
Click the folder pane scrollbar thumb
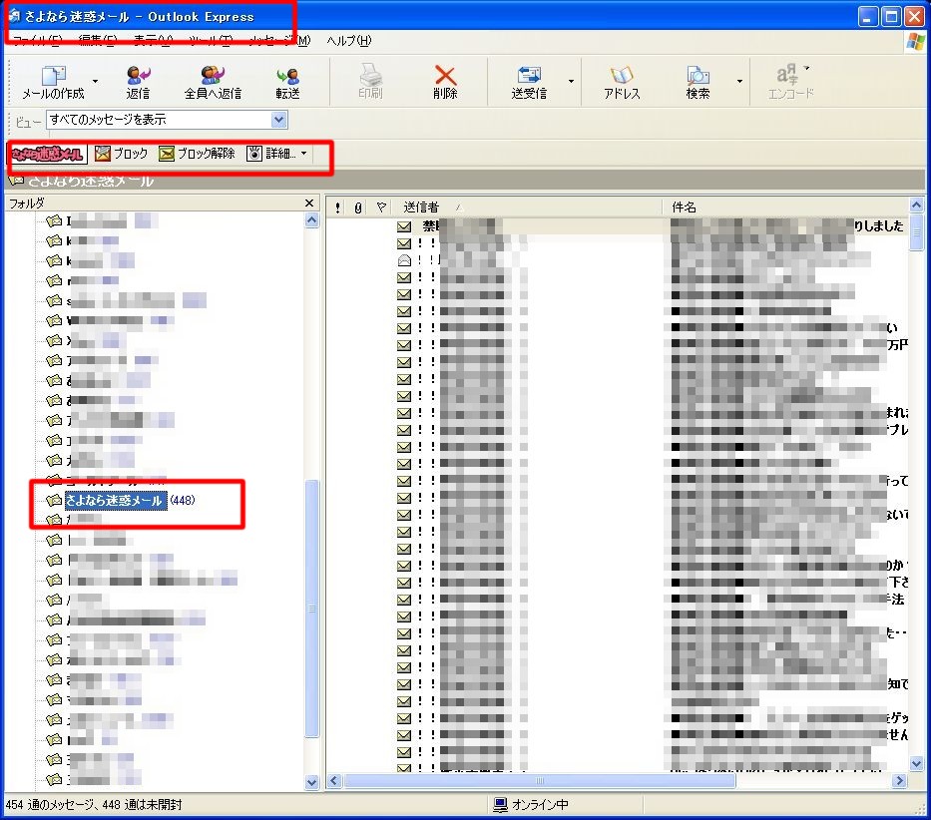[x=311, y=609]
